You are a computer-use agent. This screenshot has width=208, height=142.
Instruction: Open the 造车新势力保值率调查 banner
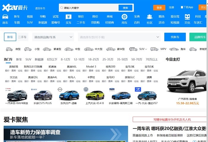(66, 134)
